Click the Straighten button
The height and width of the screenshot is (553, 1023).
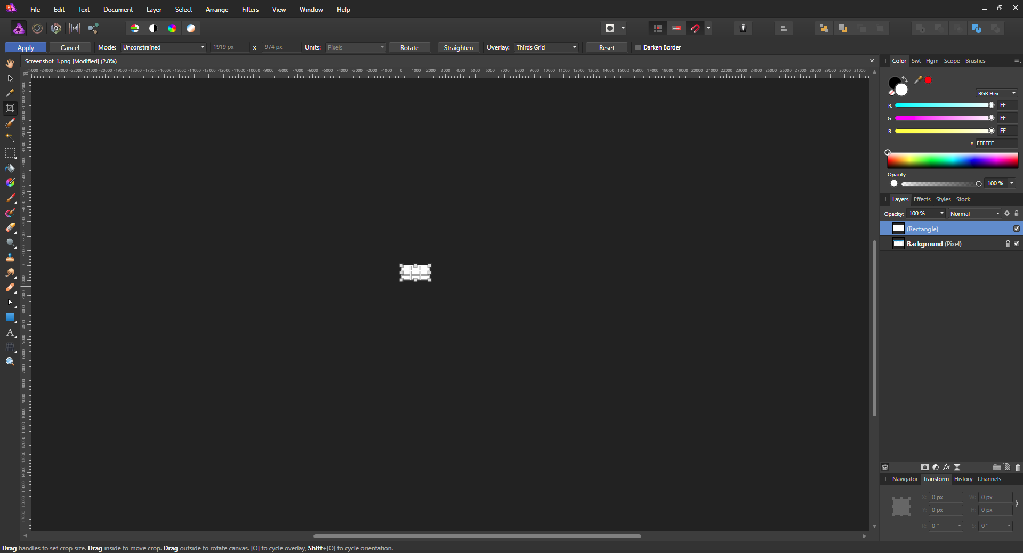(458, 47)
